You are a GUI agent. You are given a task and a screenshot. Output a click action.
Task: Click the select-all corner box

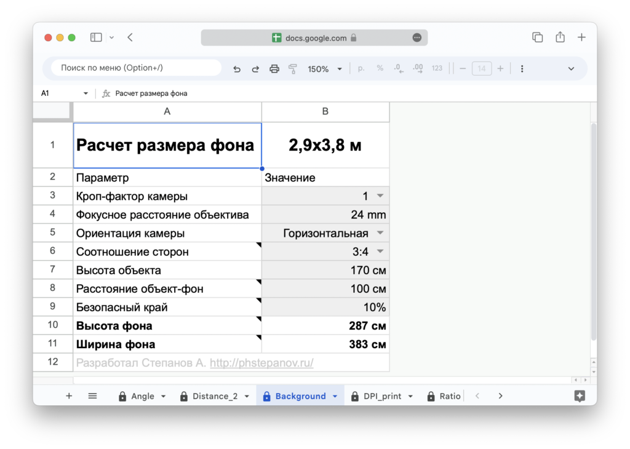53,111
